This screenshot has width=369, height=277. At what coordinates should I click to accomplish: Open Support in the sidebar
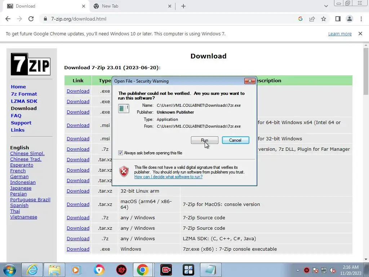(x=21, y=123)
